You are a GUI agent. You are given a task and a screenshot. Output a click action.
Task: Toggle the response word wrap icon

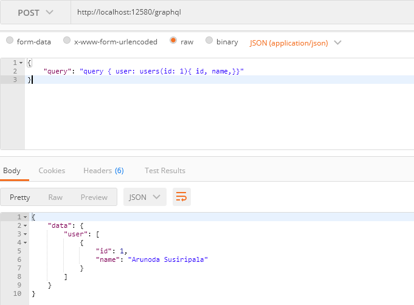tap(181, 197)
